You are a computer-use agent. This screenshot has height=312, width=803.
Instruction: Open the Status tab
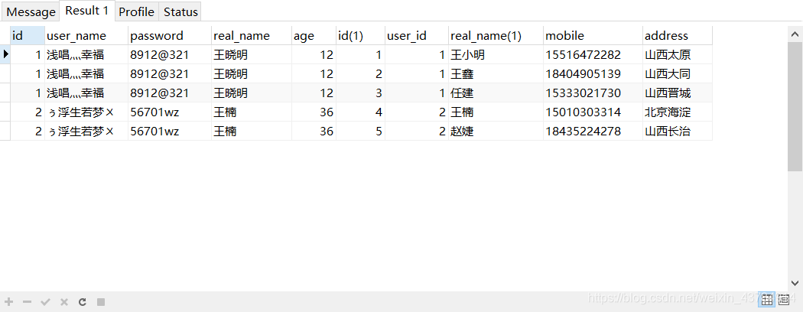[180, 11]
